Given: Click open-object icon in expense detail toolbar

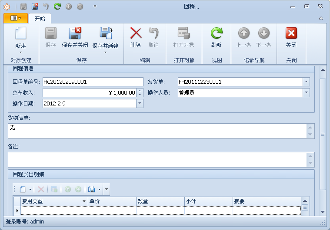Looking at the screenshot, I should click(54, 189).
